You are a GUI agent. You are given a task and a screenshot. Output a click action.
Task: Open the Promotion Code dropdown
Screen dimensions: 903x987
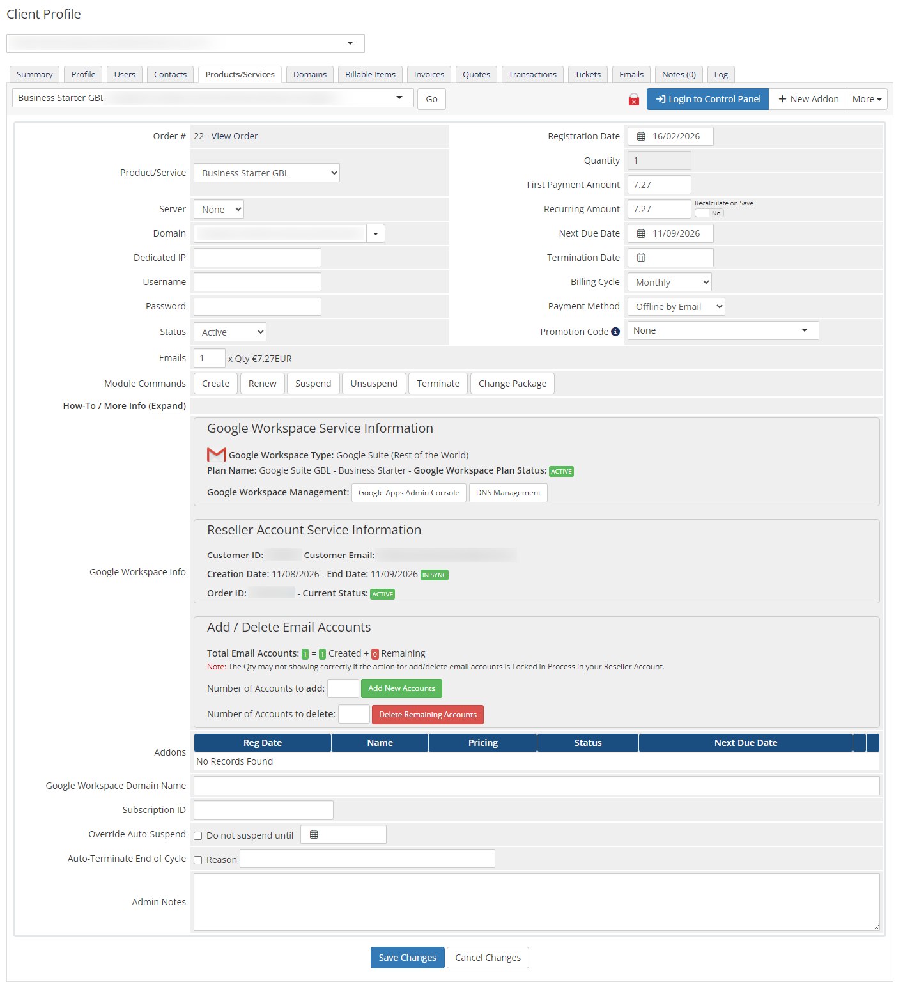[x=723, y=330]
